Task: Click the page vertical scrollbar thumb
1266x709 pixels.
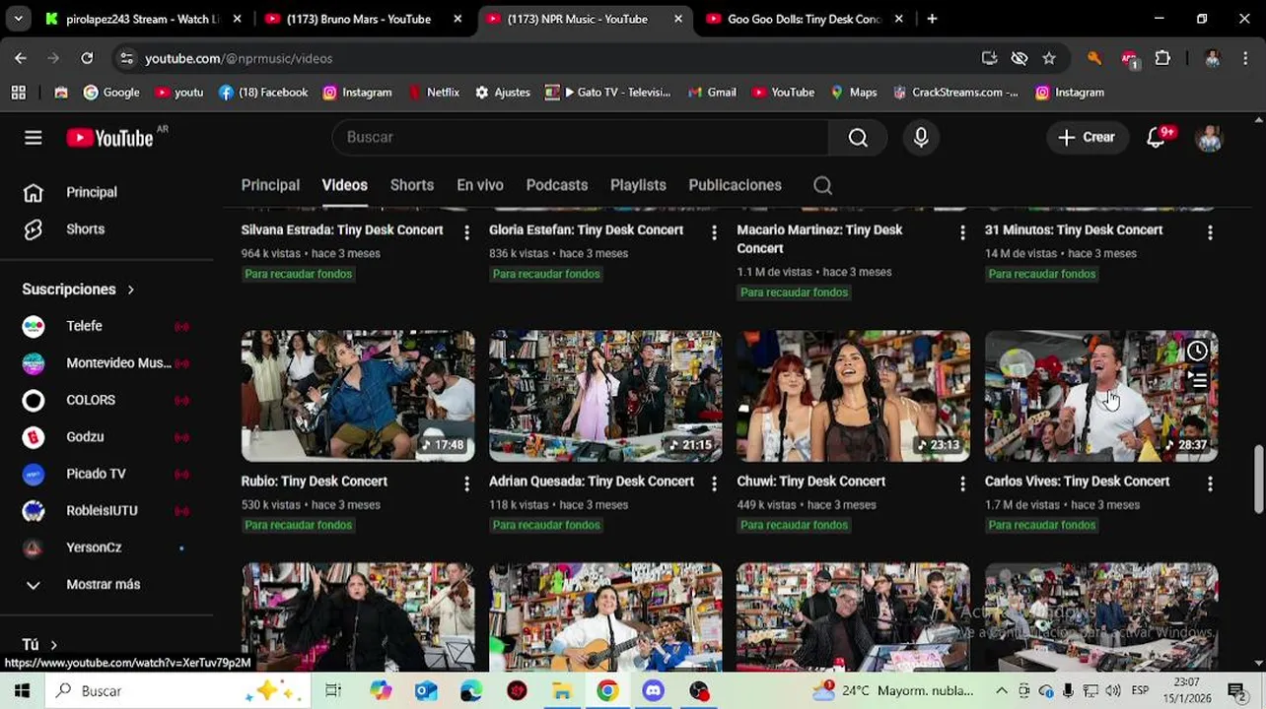Action: click(x=1258, y=479)
